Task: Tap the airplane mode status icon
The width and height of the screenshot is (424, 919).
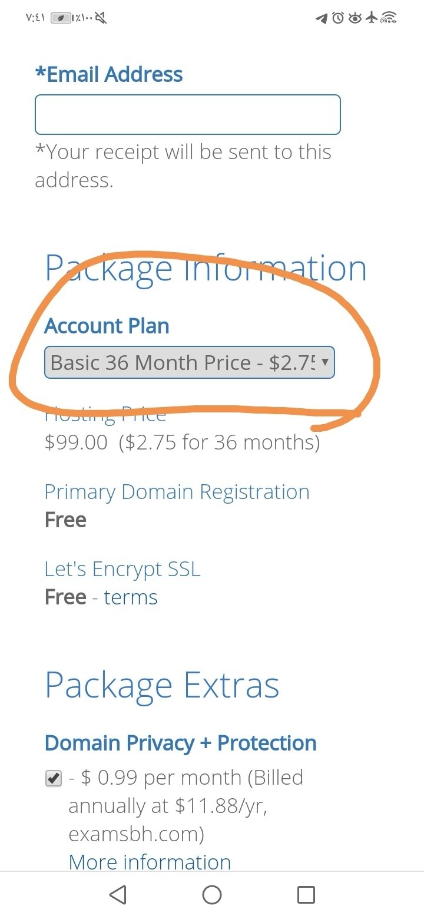Action: [371, 18]
